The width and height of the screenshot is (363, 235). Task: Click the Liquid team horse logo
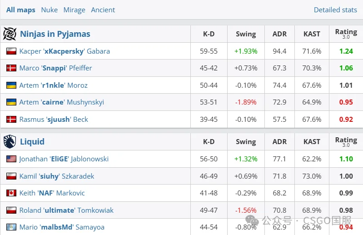pos(10,141)
